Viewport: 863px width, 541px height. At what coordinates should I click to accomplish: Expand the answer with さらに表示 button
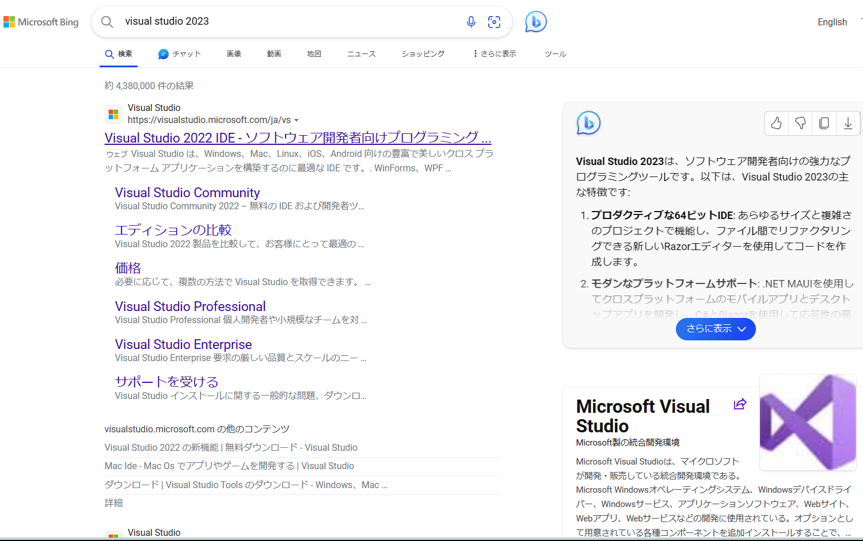(716, 329)
